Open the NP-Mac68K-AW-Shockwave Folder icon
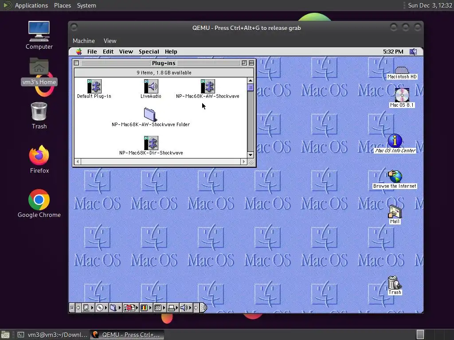This screenshot has height=340, width=454. point(150,115)
